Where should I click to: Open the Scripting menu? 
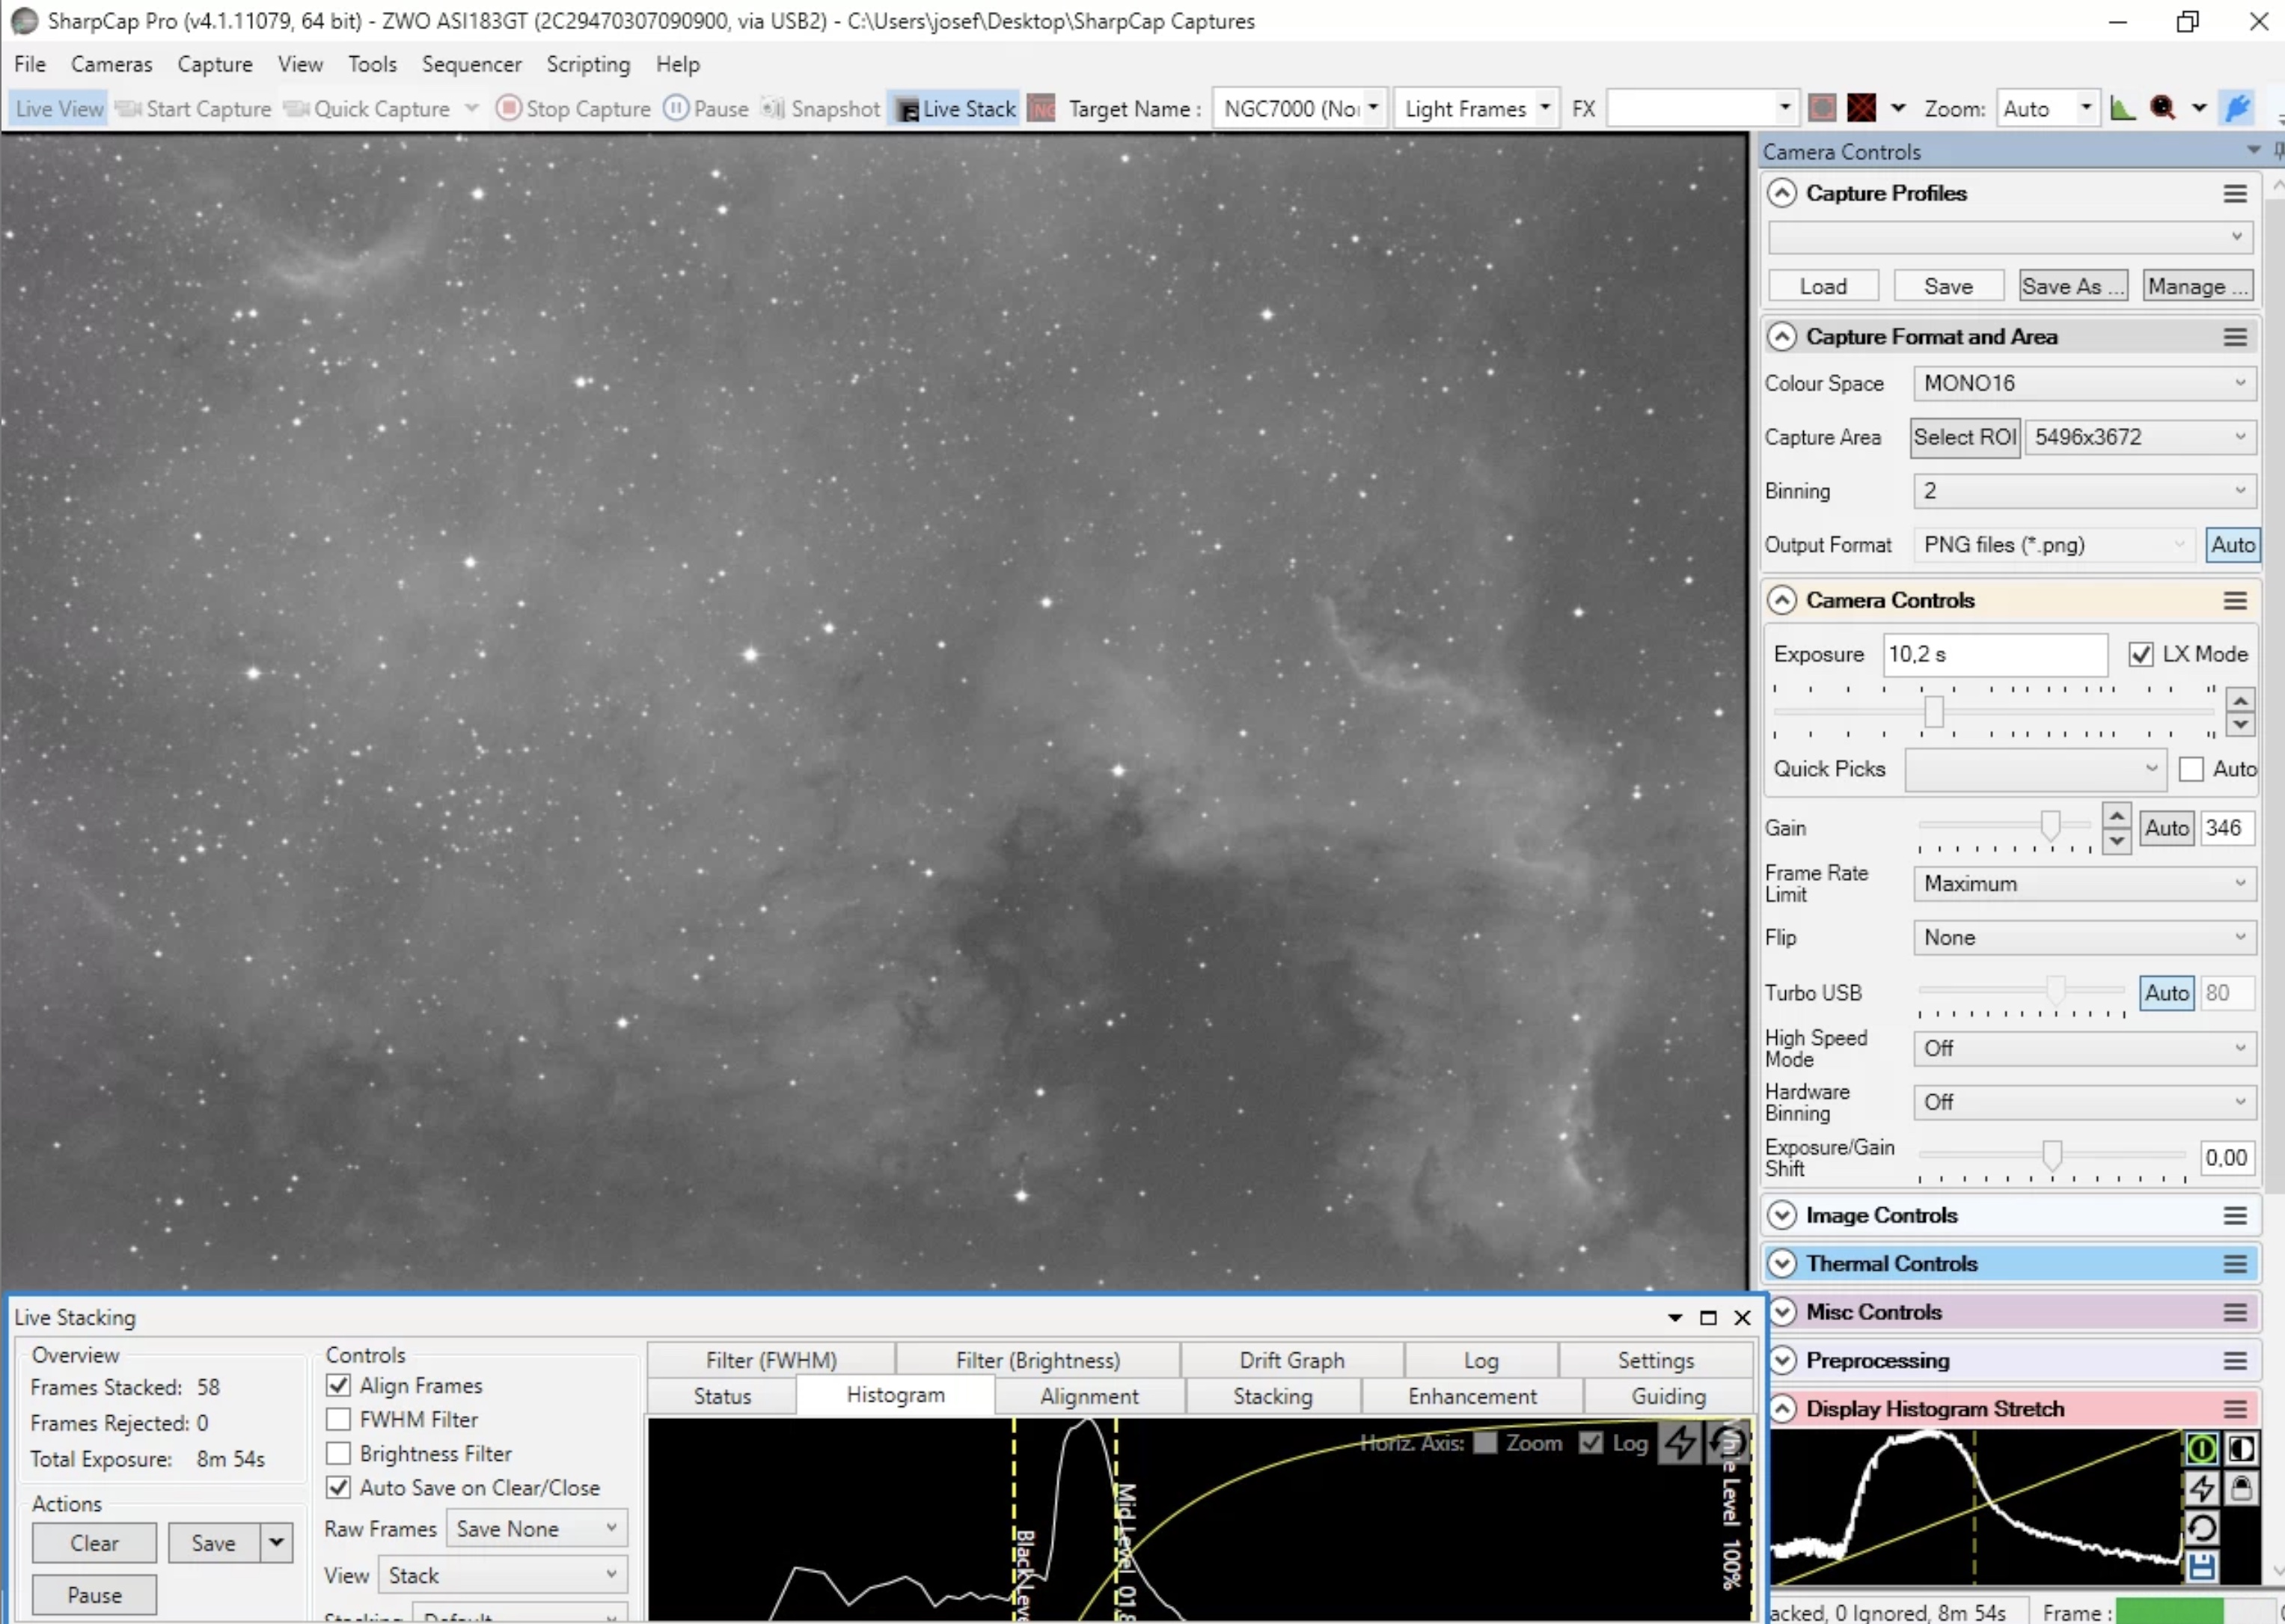588,64
